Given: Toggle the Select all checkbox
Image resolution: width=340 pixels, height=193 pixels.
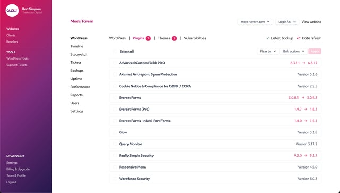Looking at the screenshot, I should point(115,52).
